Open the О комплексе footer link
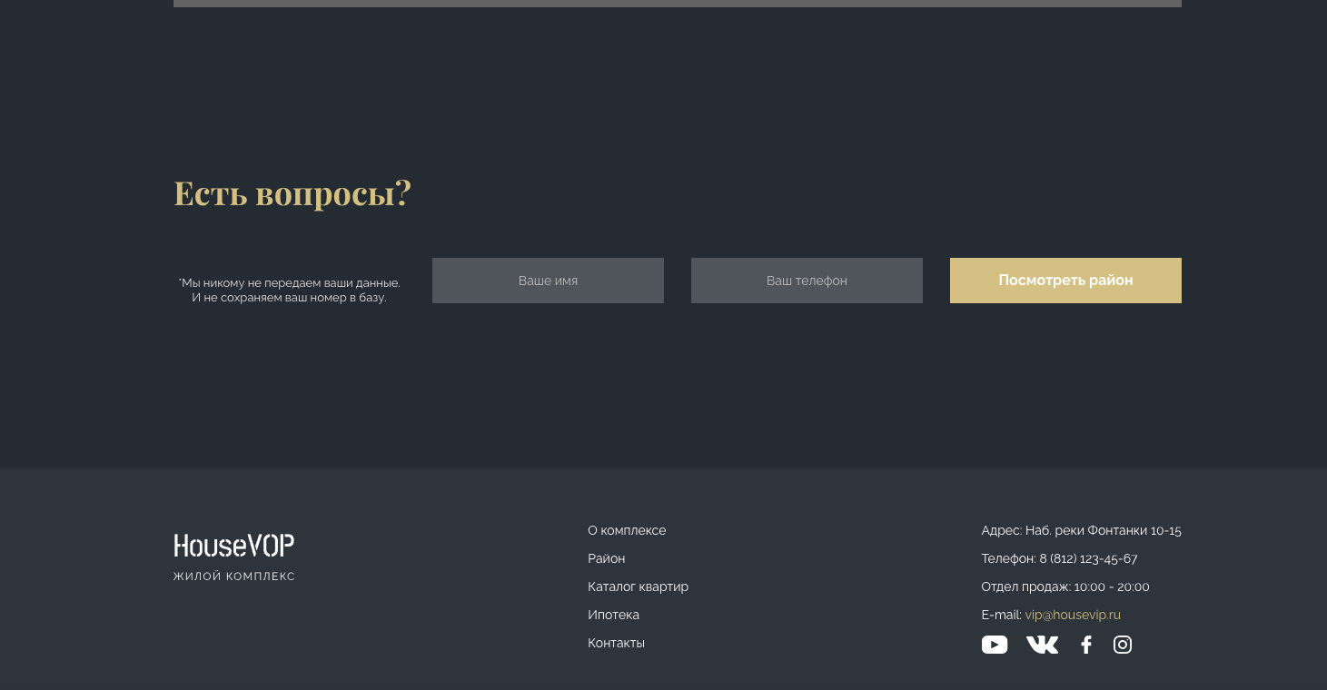The image size is (1327, 690). [627, 530]
